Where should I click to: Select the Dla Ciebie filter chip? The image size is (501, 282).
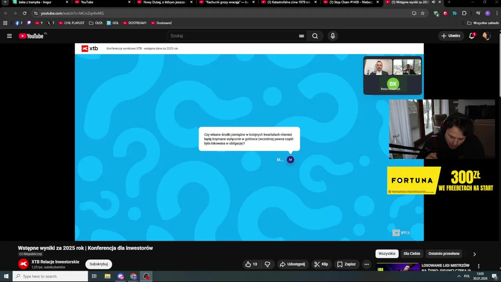tap(412, 254)
